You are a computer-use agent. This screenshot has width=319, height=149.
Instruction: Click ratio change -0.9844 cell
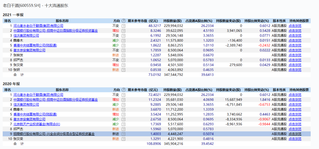pyautogui.click(x=264, y=124)
